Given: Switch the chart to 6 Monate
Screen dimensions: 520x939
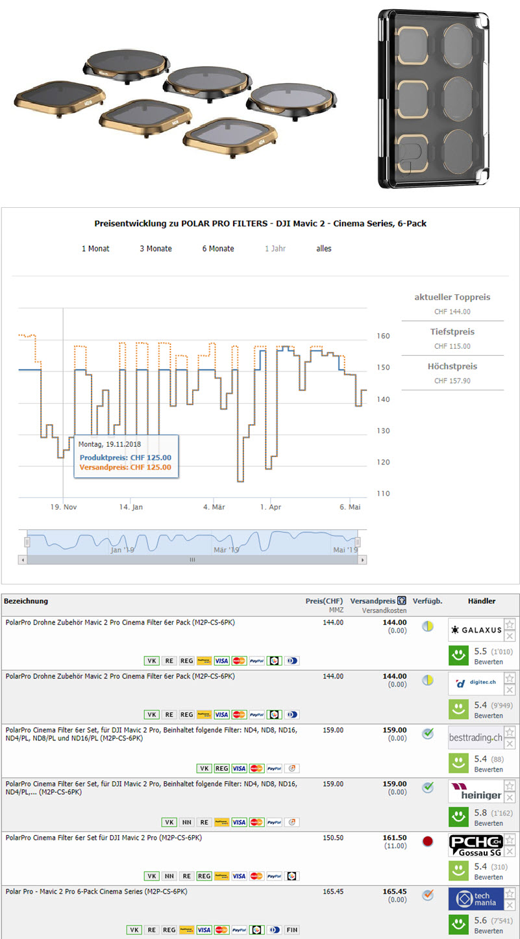Looking at the screenshot, I should tap(218, 249).
